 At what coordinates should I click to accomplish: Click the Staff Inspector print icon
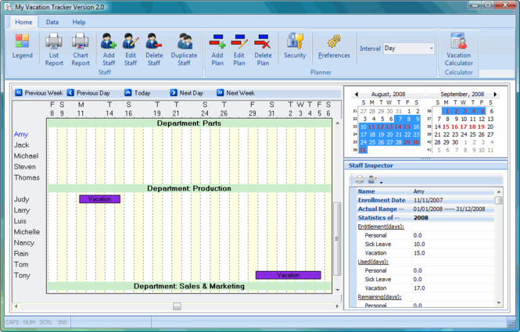360,180
